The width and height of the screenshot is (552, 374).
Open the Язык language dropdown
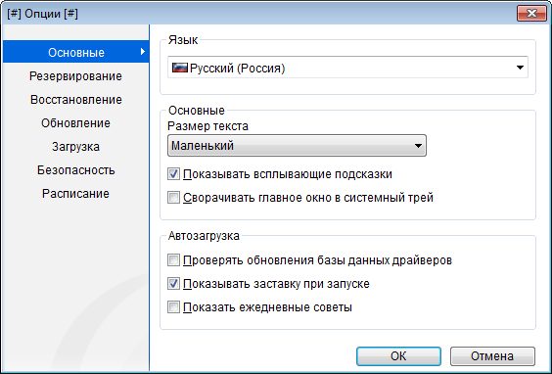347,68
